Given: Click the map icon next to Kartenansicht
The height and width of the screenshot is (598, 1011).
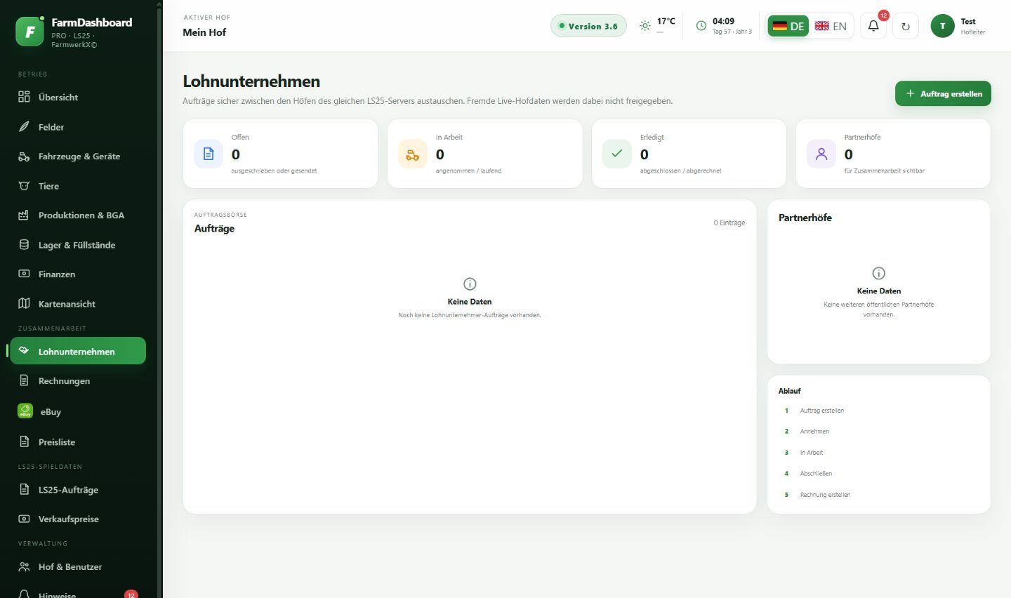Looking at the screenshot, I should (x=24, y=303).
